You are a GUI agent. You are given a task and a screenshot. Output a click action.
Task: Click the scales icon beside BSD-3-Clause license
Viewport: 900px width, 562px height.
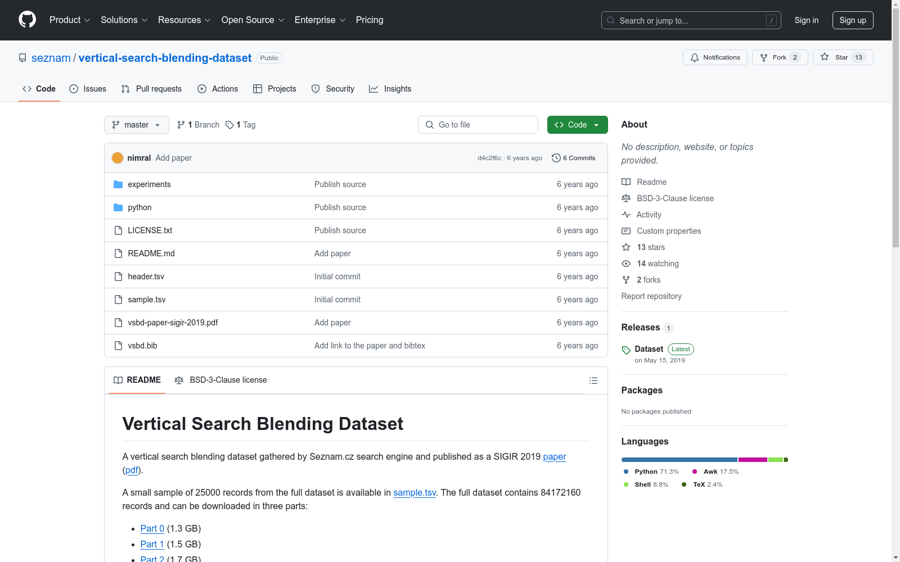tap(626, 198)
